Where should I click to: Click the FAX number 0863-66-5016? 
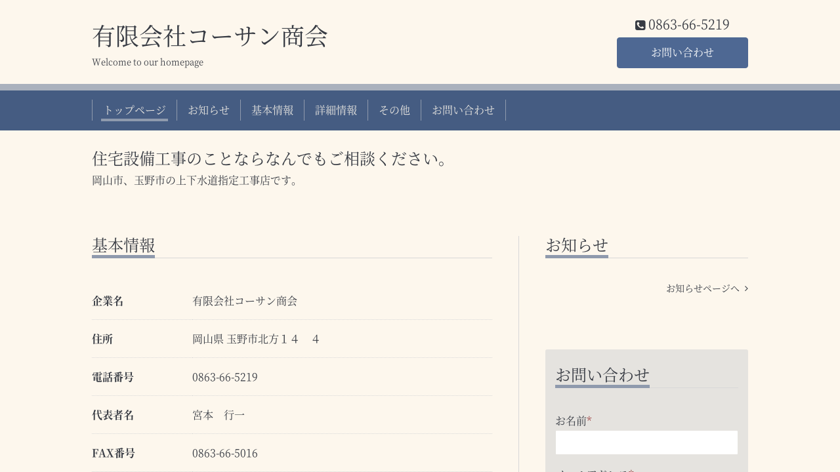pos(224,453)
